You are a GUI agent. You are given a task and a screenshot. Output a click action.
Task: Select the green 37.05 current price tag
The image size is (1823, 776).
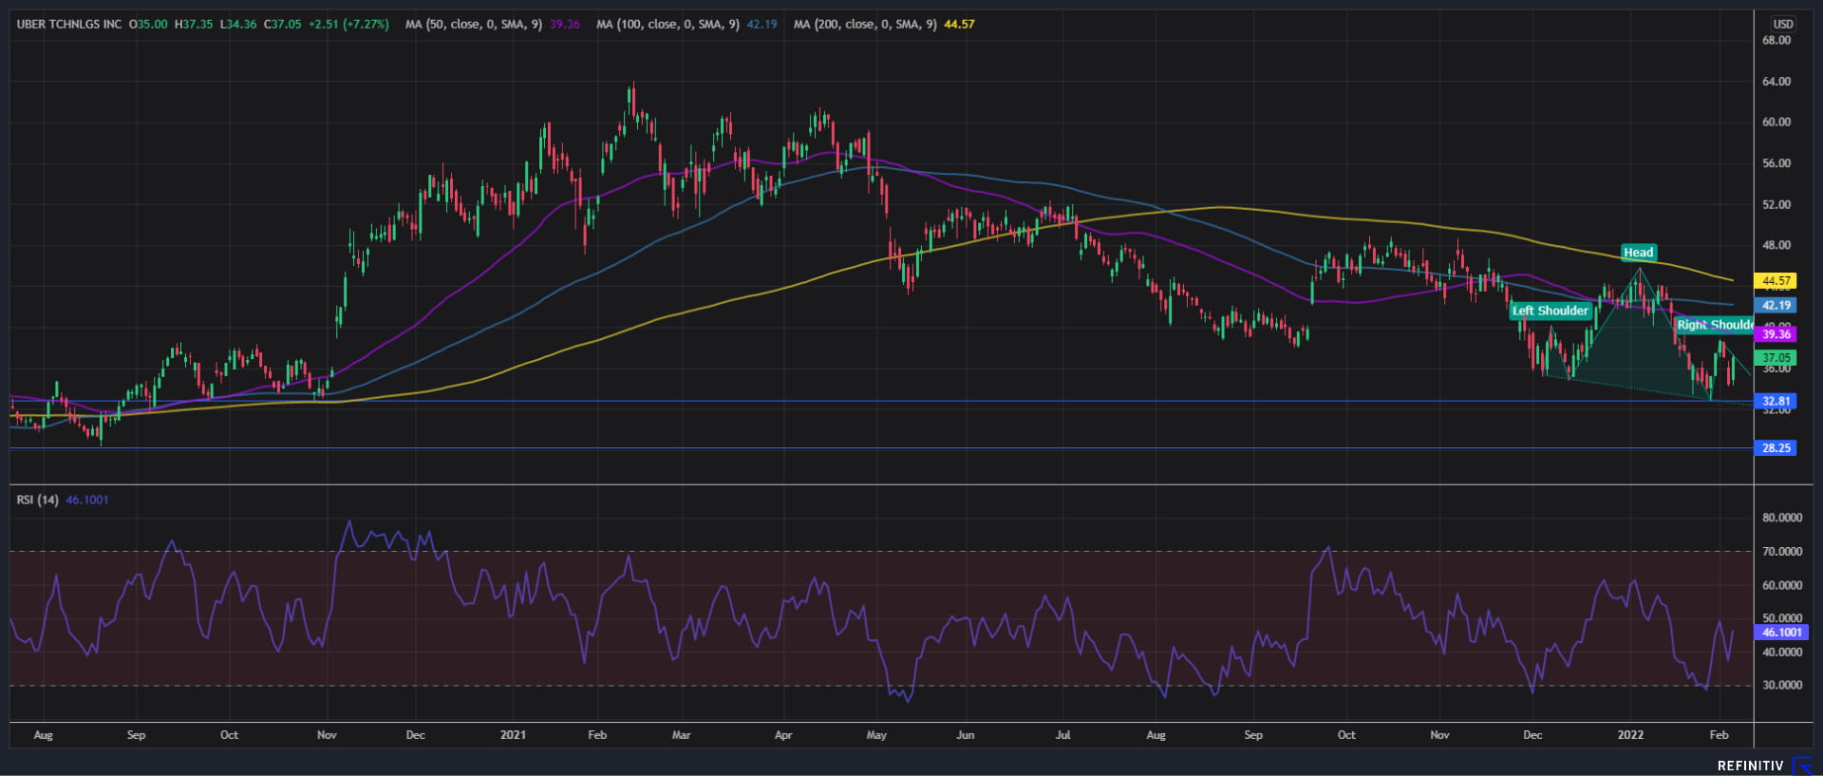[1776, 358]
